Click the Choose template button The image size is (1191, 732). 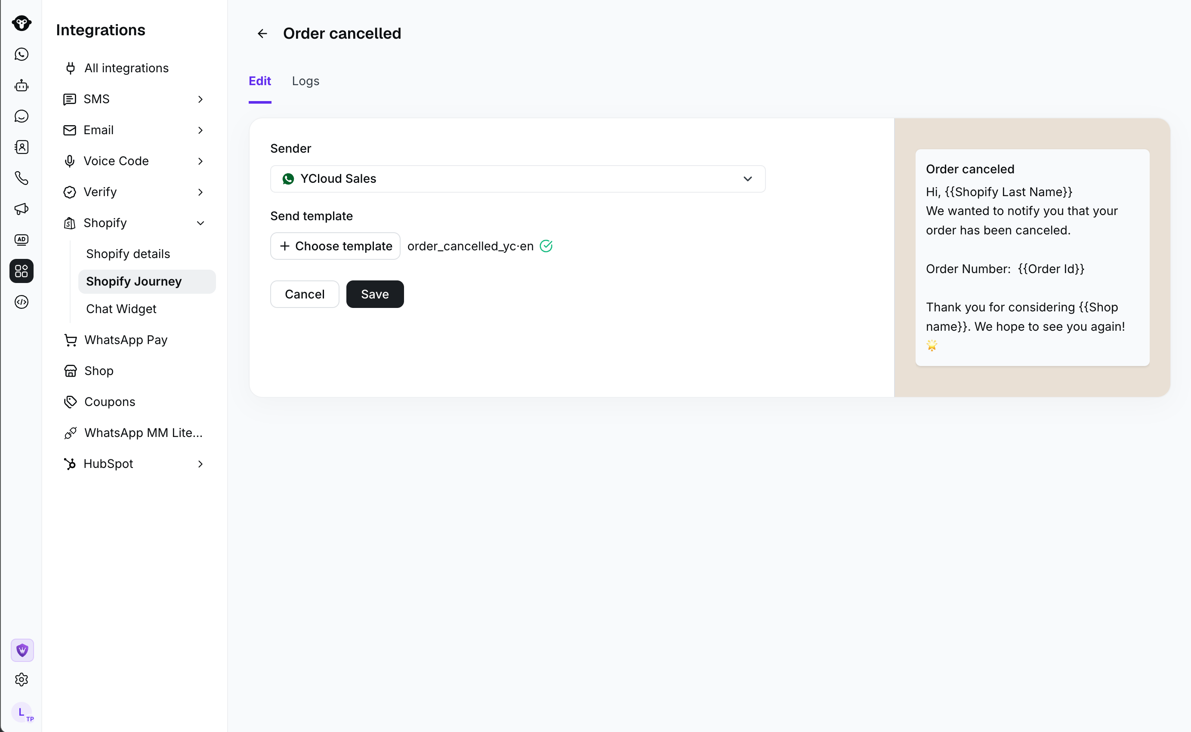[335, 246]
